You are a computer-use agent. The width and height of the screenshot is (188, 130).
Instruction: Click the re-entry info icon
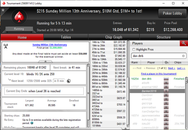coord(32,123)
